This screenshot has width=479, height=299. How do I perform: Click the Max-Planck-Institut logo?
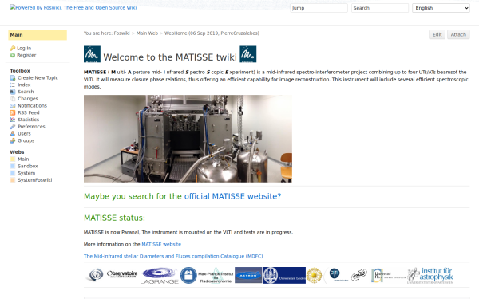tap(207, 276)
